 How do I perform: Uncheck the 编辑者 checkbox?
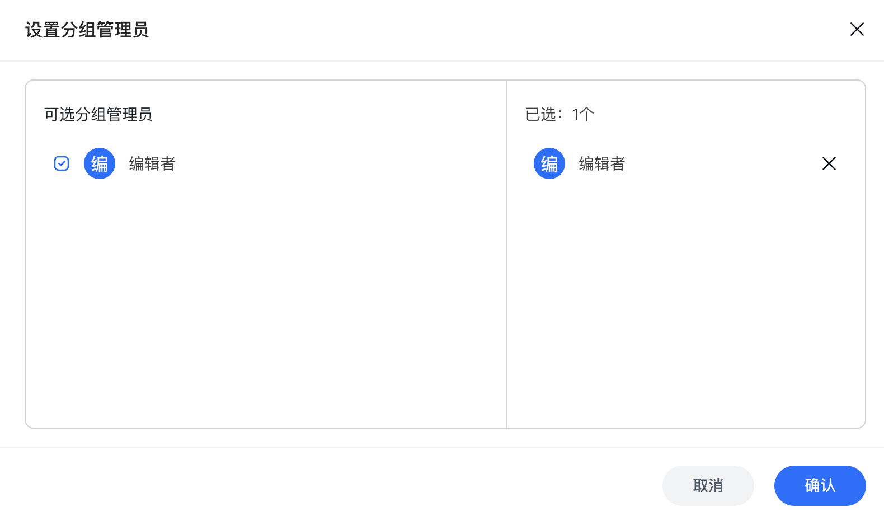tap(62, 163)
